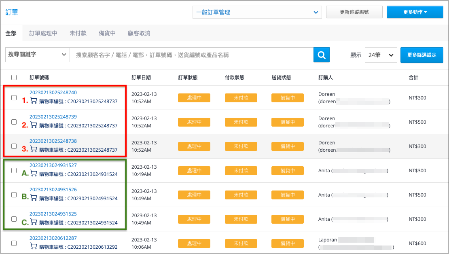Open order link 20230213025248738
This screenshot has height=254, width=449.
53,141
